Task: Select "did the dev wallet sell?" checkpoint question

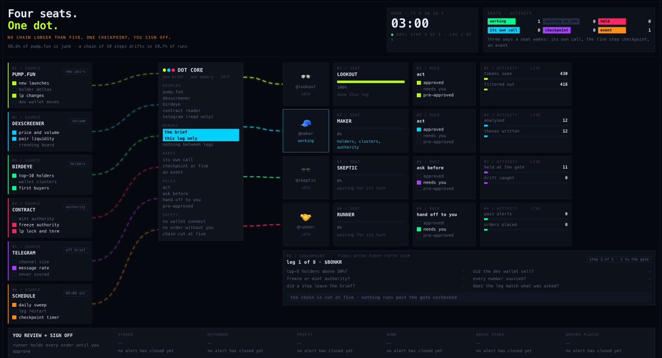Action: pyautogui.click(x=503, y=271)
